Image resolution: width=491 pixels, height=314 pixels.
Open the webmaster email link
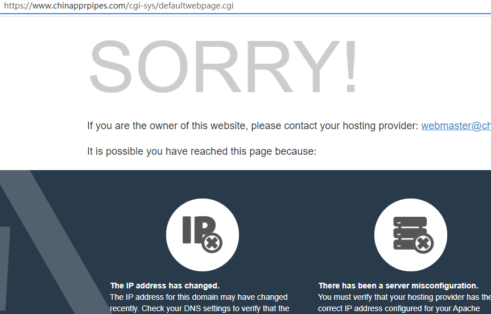(x=456, y=126)
